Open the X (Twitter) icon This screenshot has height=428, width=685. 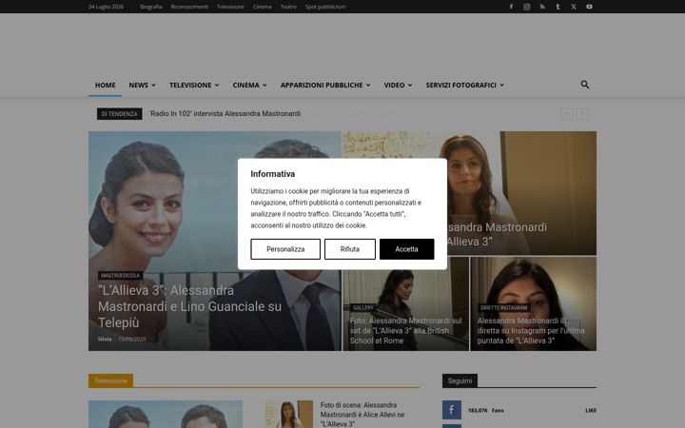click(574, 7)
